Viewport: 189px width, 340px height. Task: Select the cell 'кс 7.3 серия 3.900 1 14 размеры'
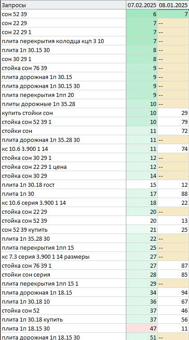click(x=63, y=257)
